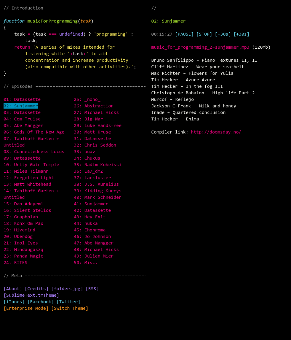
Task: Open episode 23: Panda Magic
Action: (x=23, y=256)
